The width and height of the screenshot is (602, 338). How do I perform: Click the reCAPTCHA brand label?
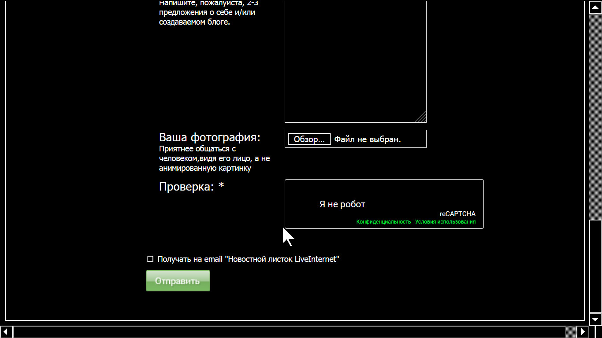pos(457,214)
